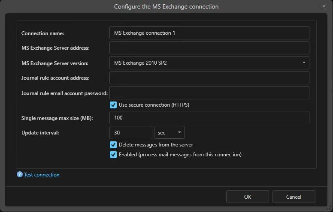333x212 pixels.
Task: Toggle Delete messages from the server checkbox
Action: point(113,145)
